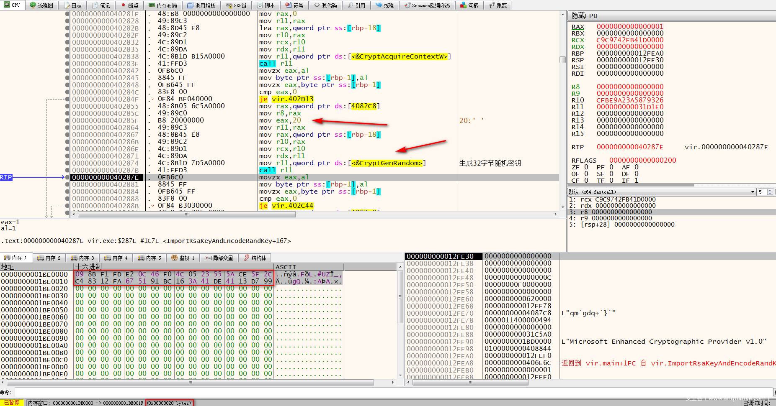Screen dimensions: 776x406
Task: Switch to the 断点 breakpoints tab
Action: coord(129,5)
